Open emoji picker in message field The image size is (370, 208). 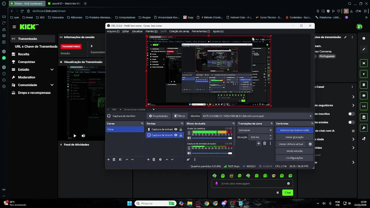tap(288, 183)
